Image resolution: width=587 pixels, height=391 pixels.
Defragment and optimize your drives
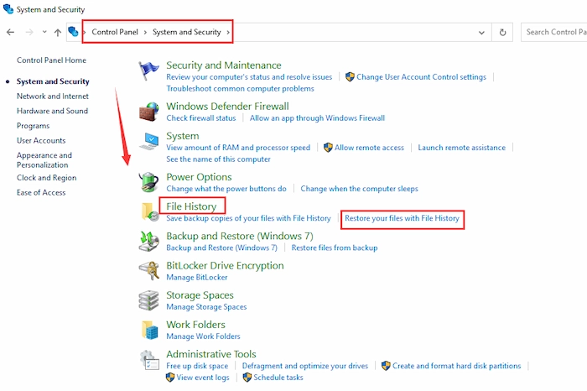pyautogui.click(x=305, y=366)
